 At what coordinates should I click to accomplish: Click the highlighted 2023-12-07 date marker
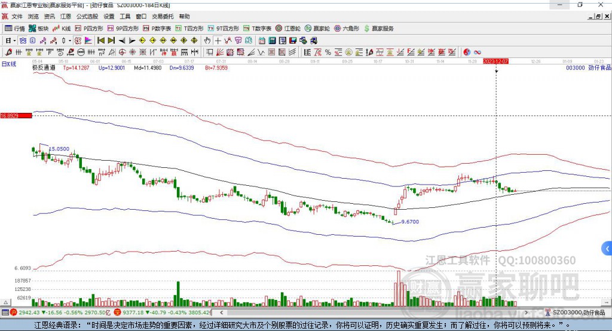tap(495, 62)
